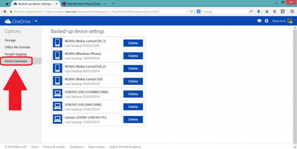Select text NOKIA (Windows Phone)

[x=83, y=54]
